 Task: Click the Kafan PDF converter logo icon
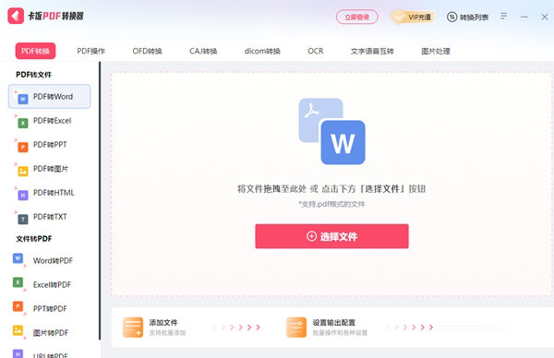16,16
